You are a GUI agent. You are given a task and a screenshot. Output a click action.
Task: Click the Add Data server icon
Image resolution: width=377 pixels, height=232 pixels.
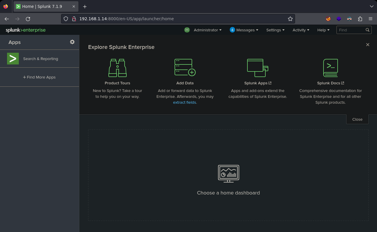click(185, 68)
